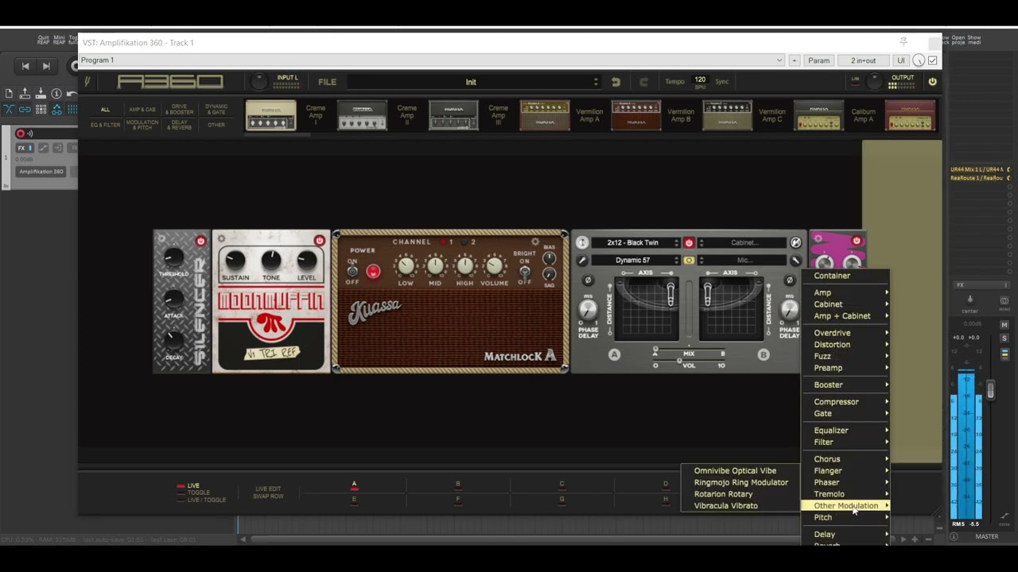Click the plus button next to Param

tap(794, 60)
